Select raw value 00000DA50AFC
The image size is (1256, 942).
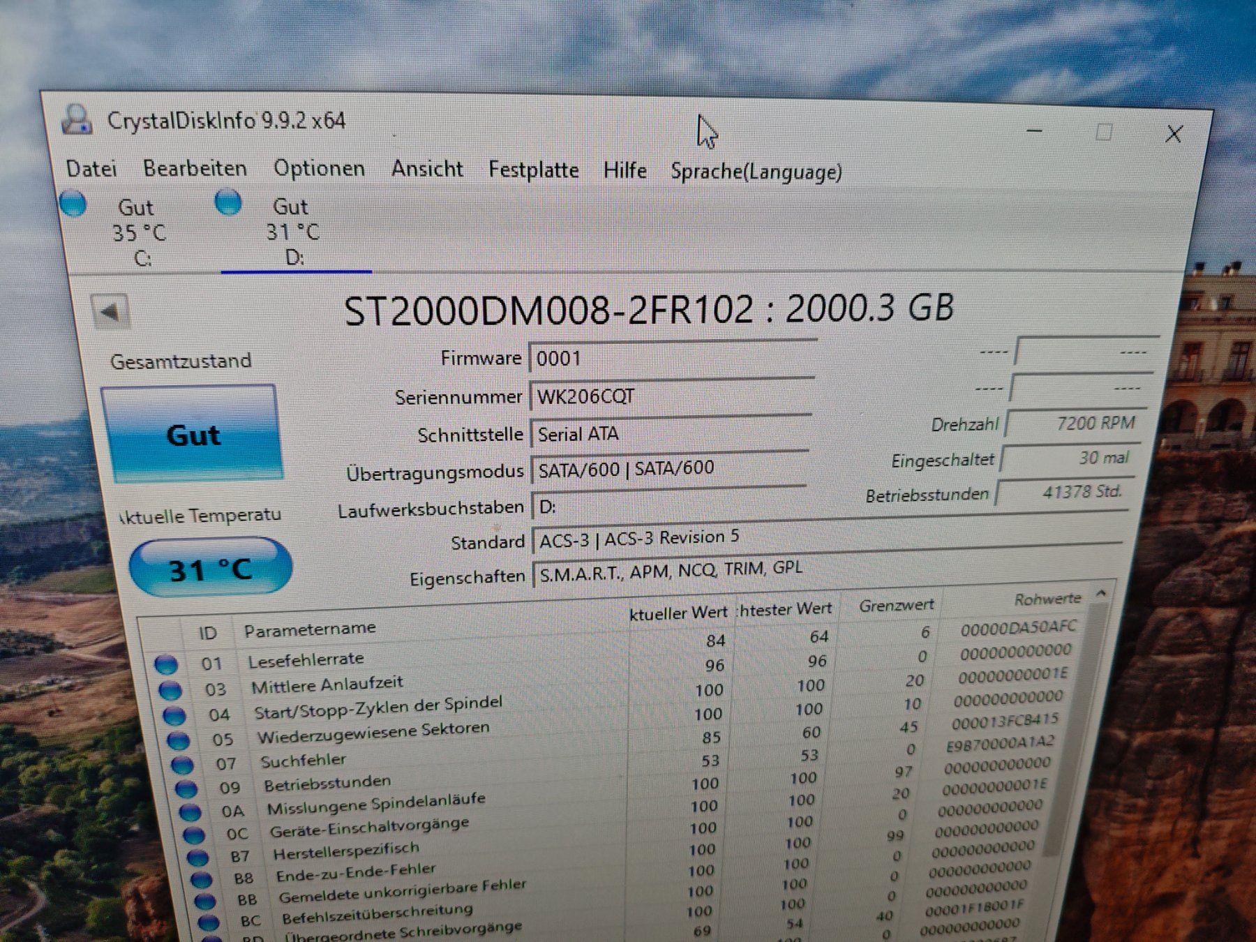[x=1018, y=627]
